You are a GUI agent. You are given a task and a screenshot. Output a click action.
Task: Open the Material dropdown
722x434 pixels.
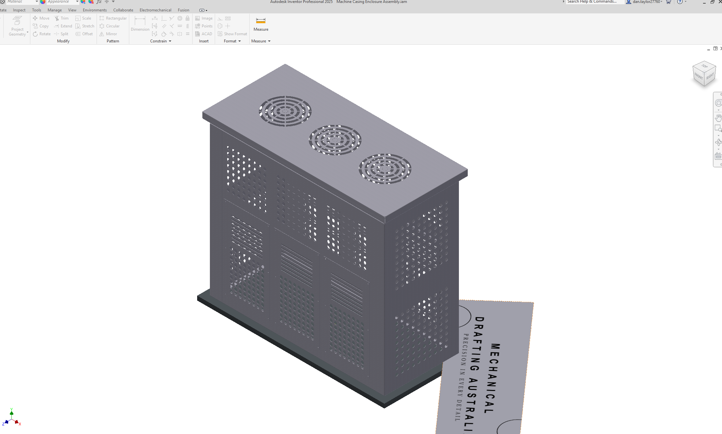pyautogui.click(x=37, y=2)
